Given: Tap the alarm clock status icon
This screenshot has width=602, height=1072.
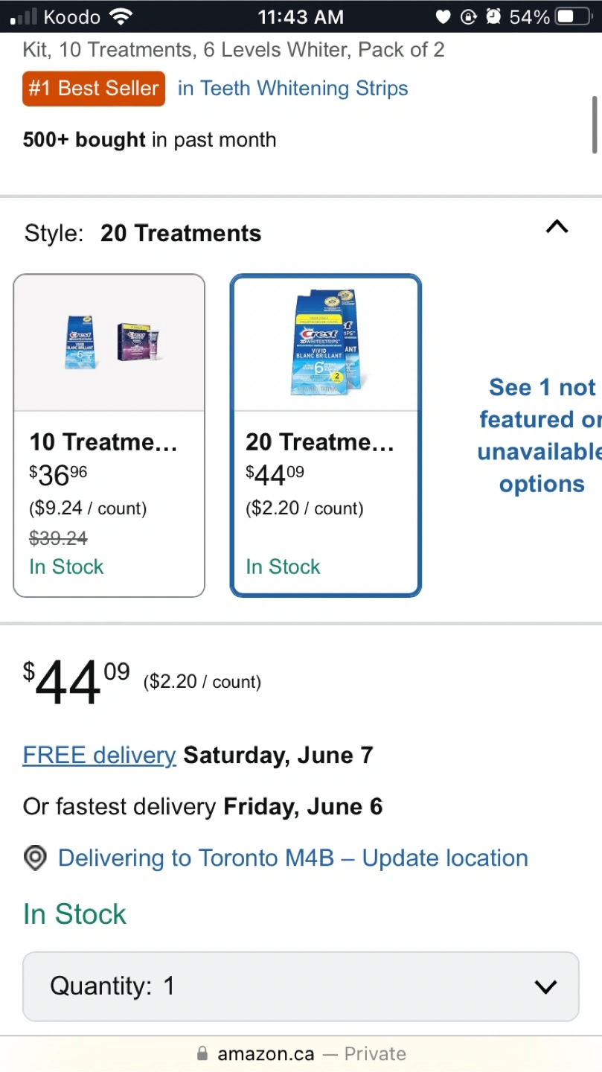Looking at the screenshot, I should point(493,16).
